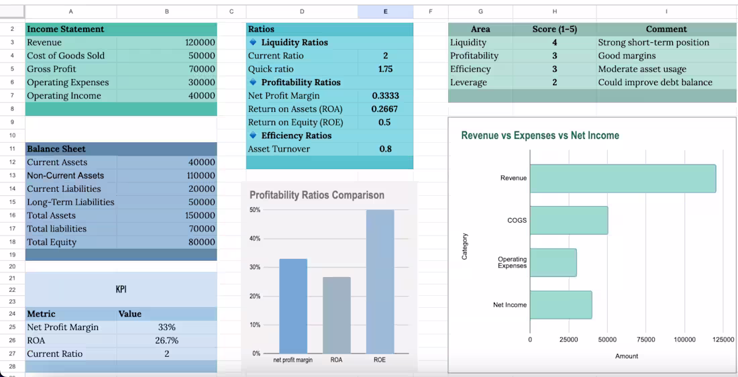Select the KPI Current Ratio label cell
This screenshot has height=377, width=738.
click(x=71, y=354)
